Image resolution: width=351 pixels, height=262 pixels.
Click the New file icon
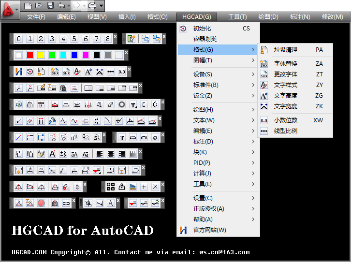[x=28, y=6]
